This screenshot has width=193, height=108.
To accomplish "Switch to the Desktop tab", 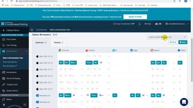I will click(x=41, y=43).
